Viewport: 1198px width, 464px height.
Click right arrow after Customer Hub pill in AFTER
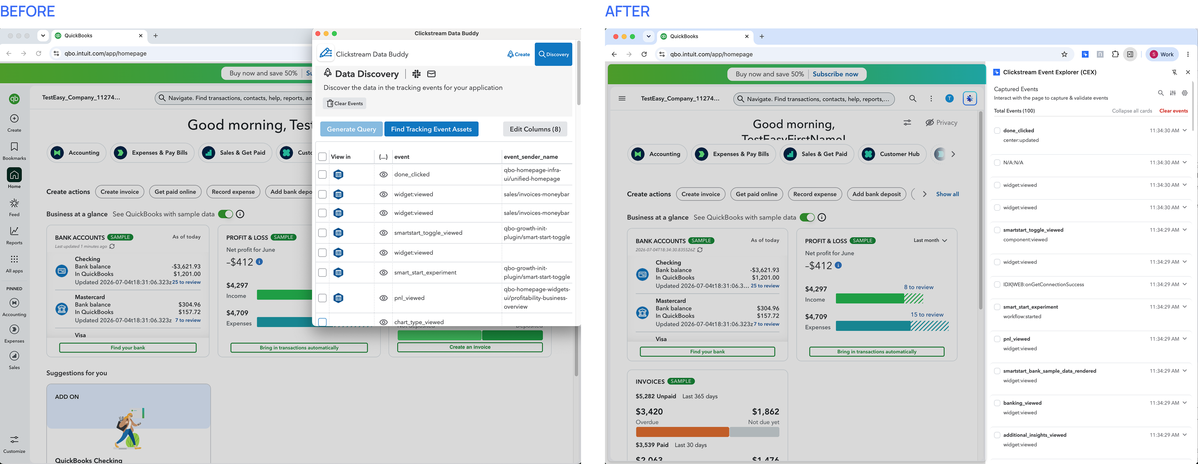953,154
